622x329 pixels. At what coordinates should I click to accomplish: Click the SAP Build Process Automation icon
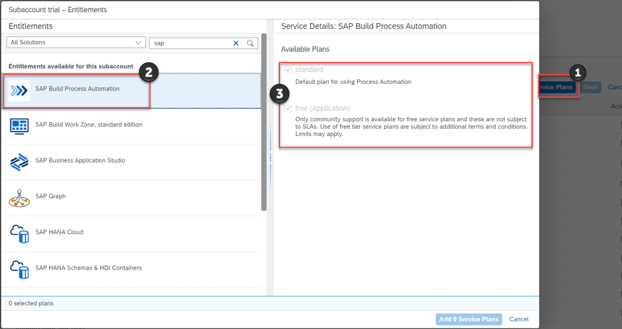(x=20, y=90)
